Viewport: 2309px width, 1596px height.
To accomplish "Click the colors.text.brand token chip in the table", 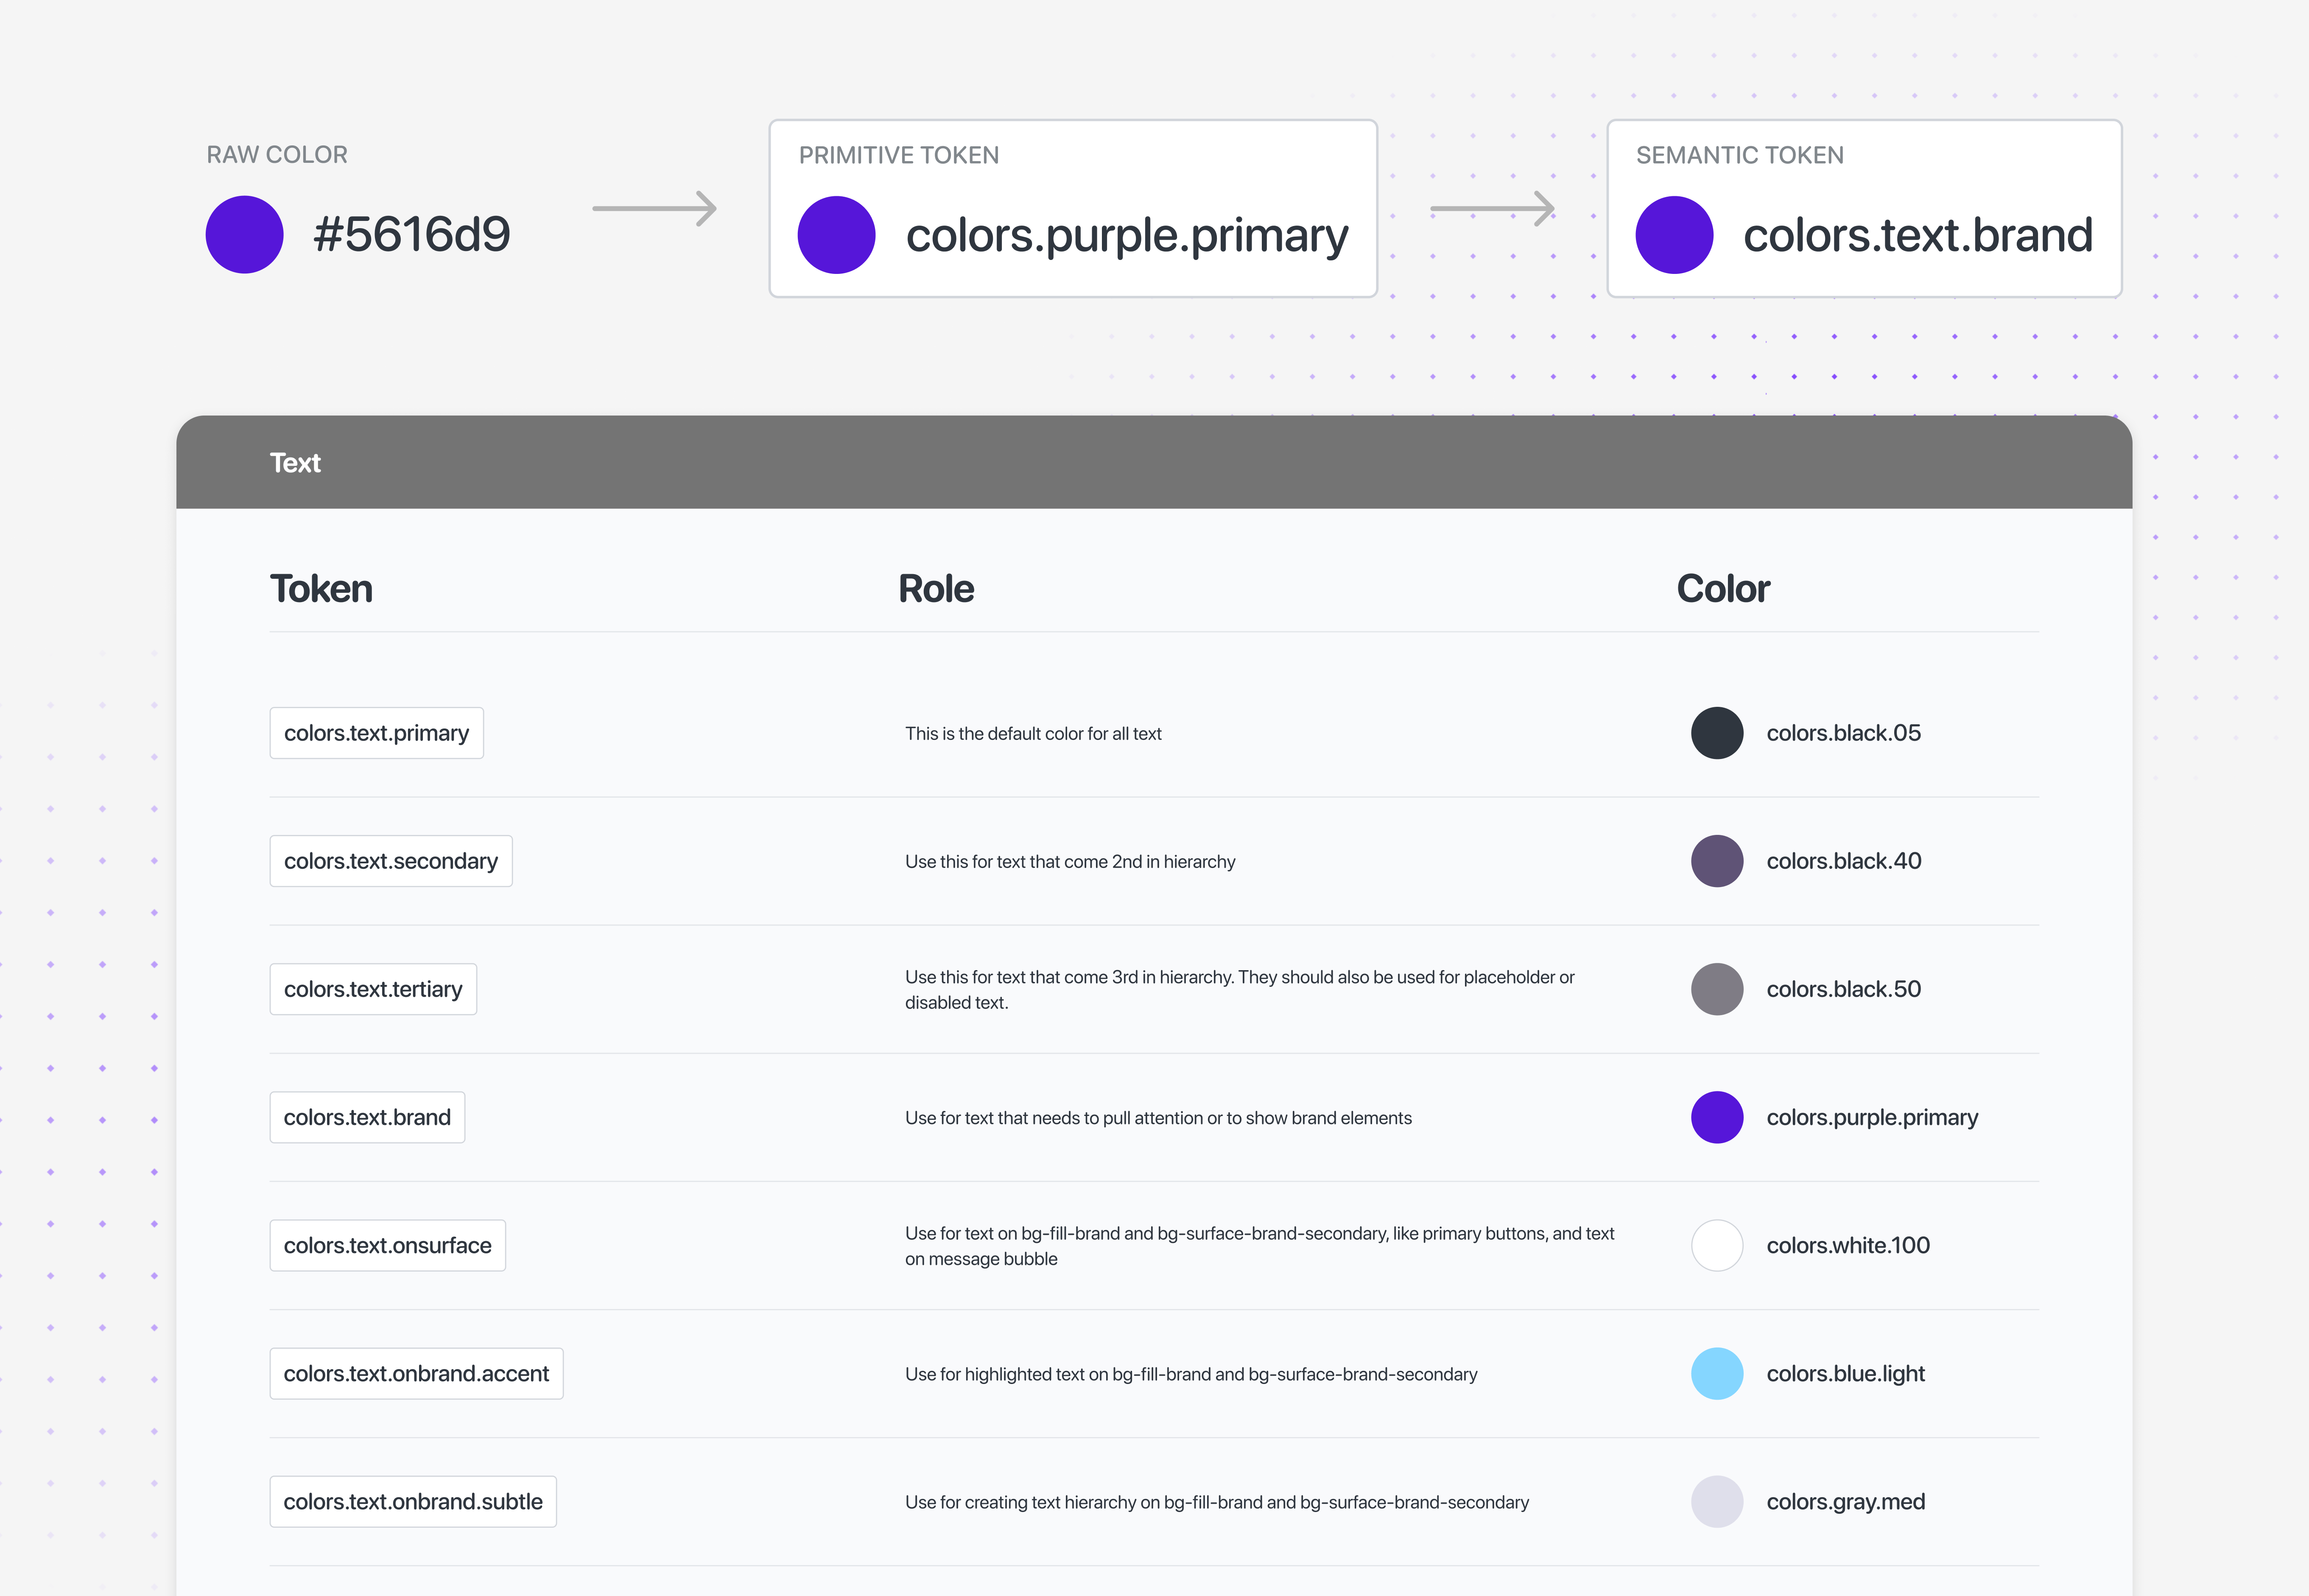I will (367, 1117).
